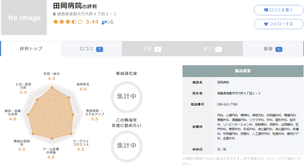Click the heart icon in フォローする
The height and width of the screenshot is (166, 304).
266,24
